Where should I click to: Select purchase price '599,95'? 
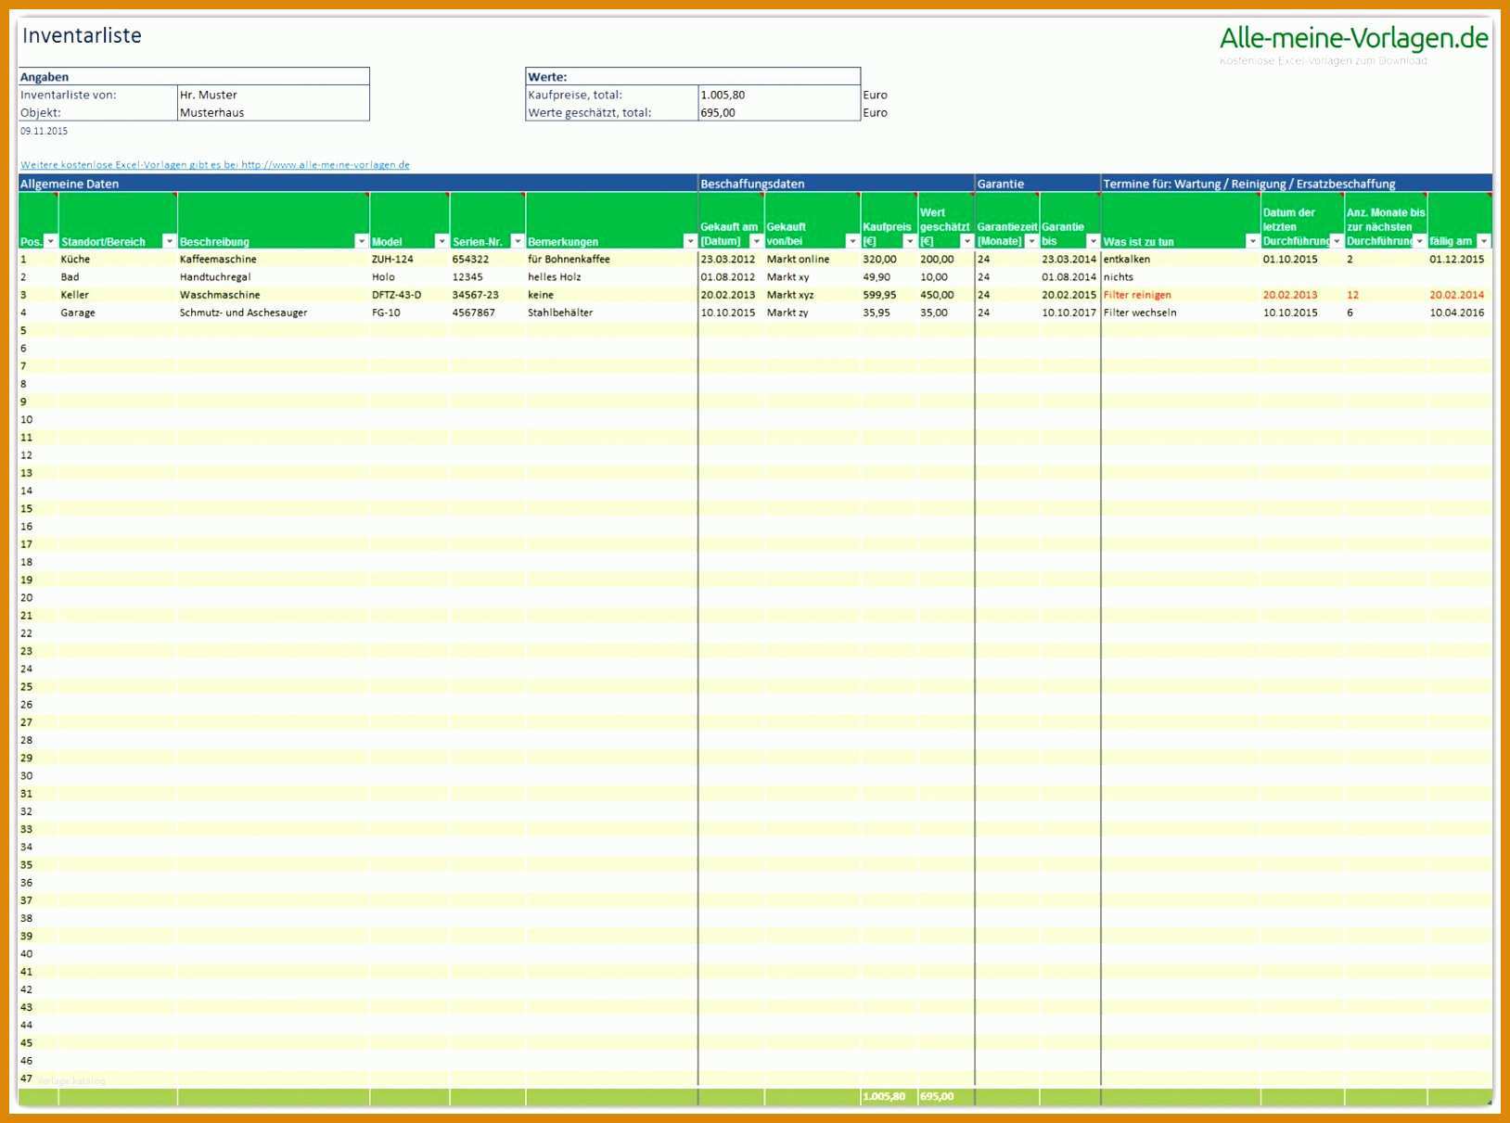coord(889,295)
